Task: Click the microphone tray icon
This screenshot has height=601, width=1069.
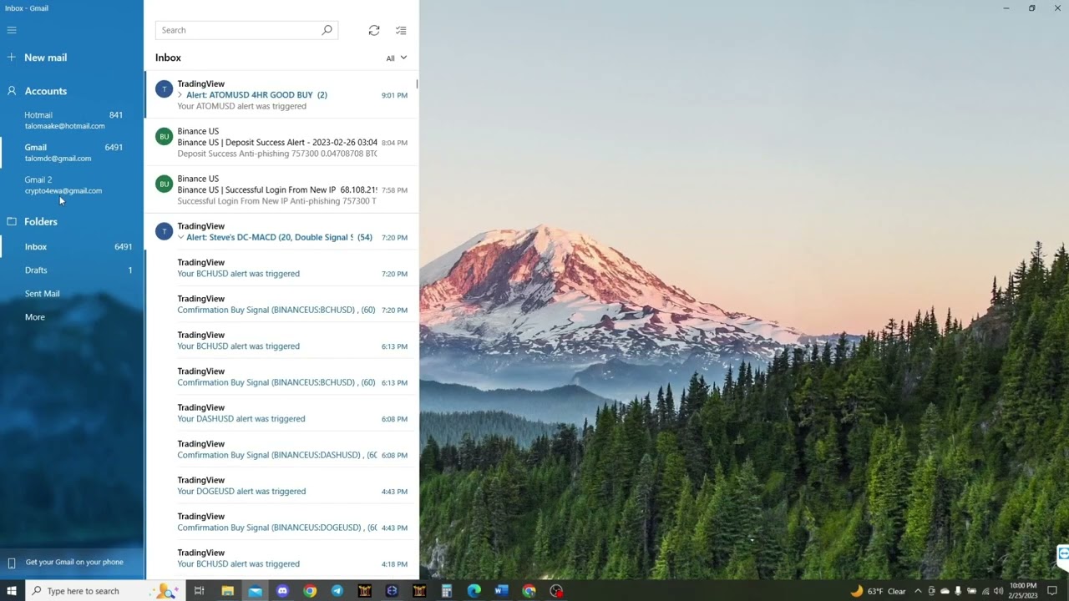Action: tap(958, 591)
